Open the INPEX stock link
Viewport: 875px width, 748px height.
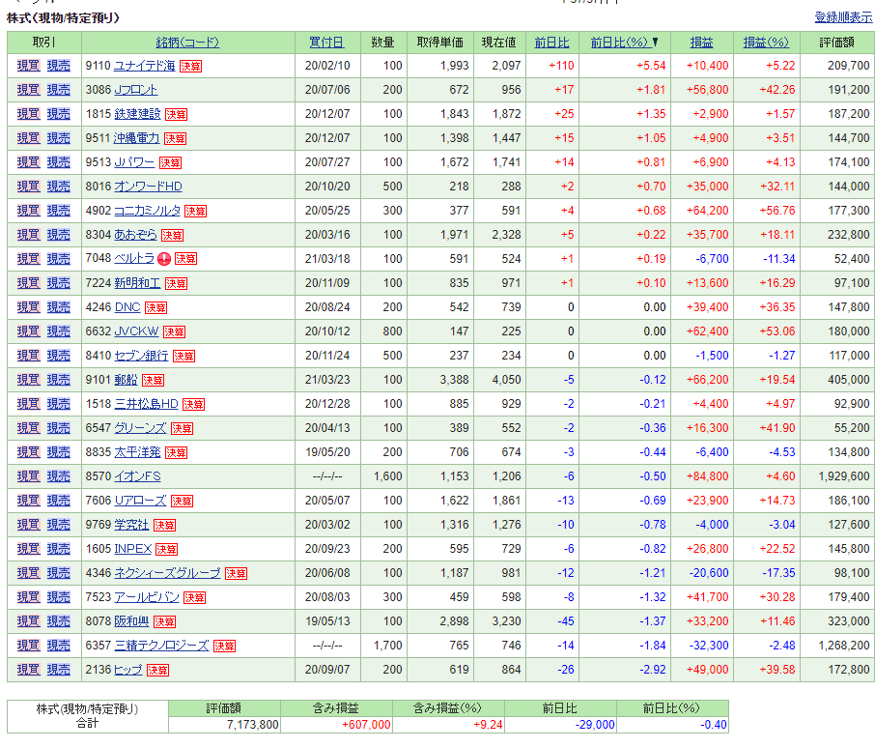[x=133, y=549]
